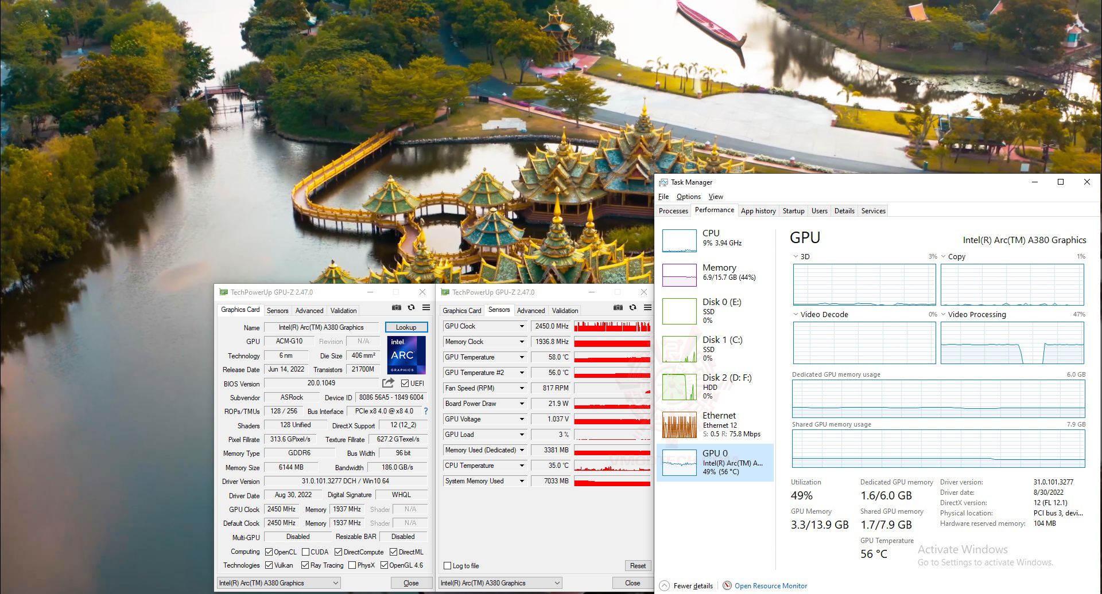Screen dimensions: 1102x594
Task: Open Advanced tab in GPU-Z Sensors window
Action: click(531, 311)
